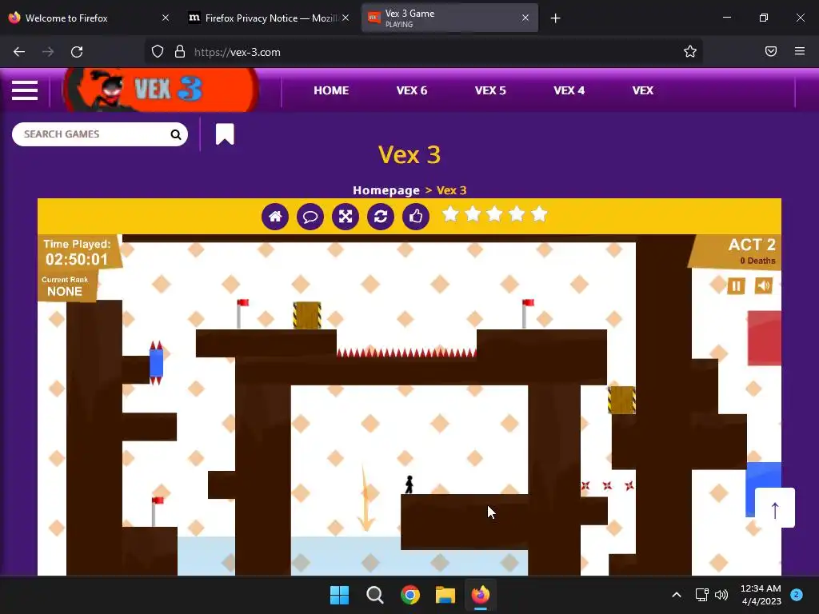Viewport: 819px width, 614px height.
Task: Open VEX in site navigation
Action: 642,90
